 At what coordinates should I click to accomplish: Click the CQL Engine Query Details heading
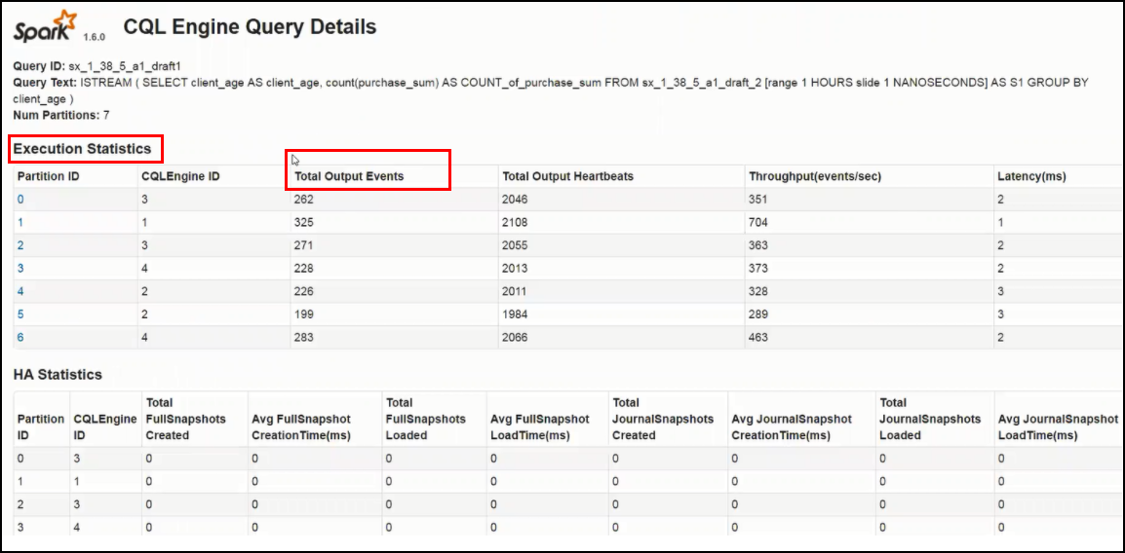[x=250, y=27]
